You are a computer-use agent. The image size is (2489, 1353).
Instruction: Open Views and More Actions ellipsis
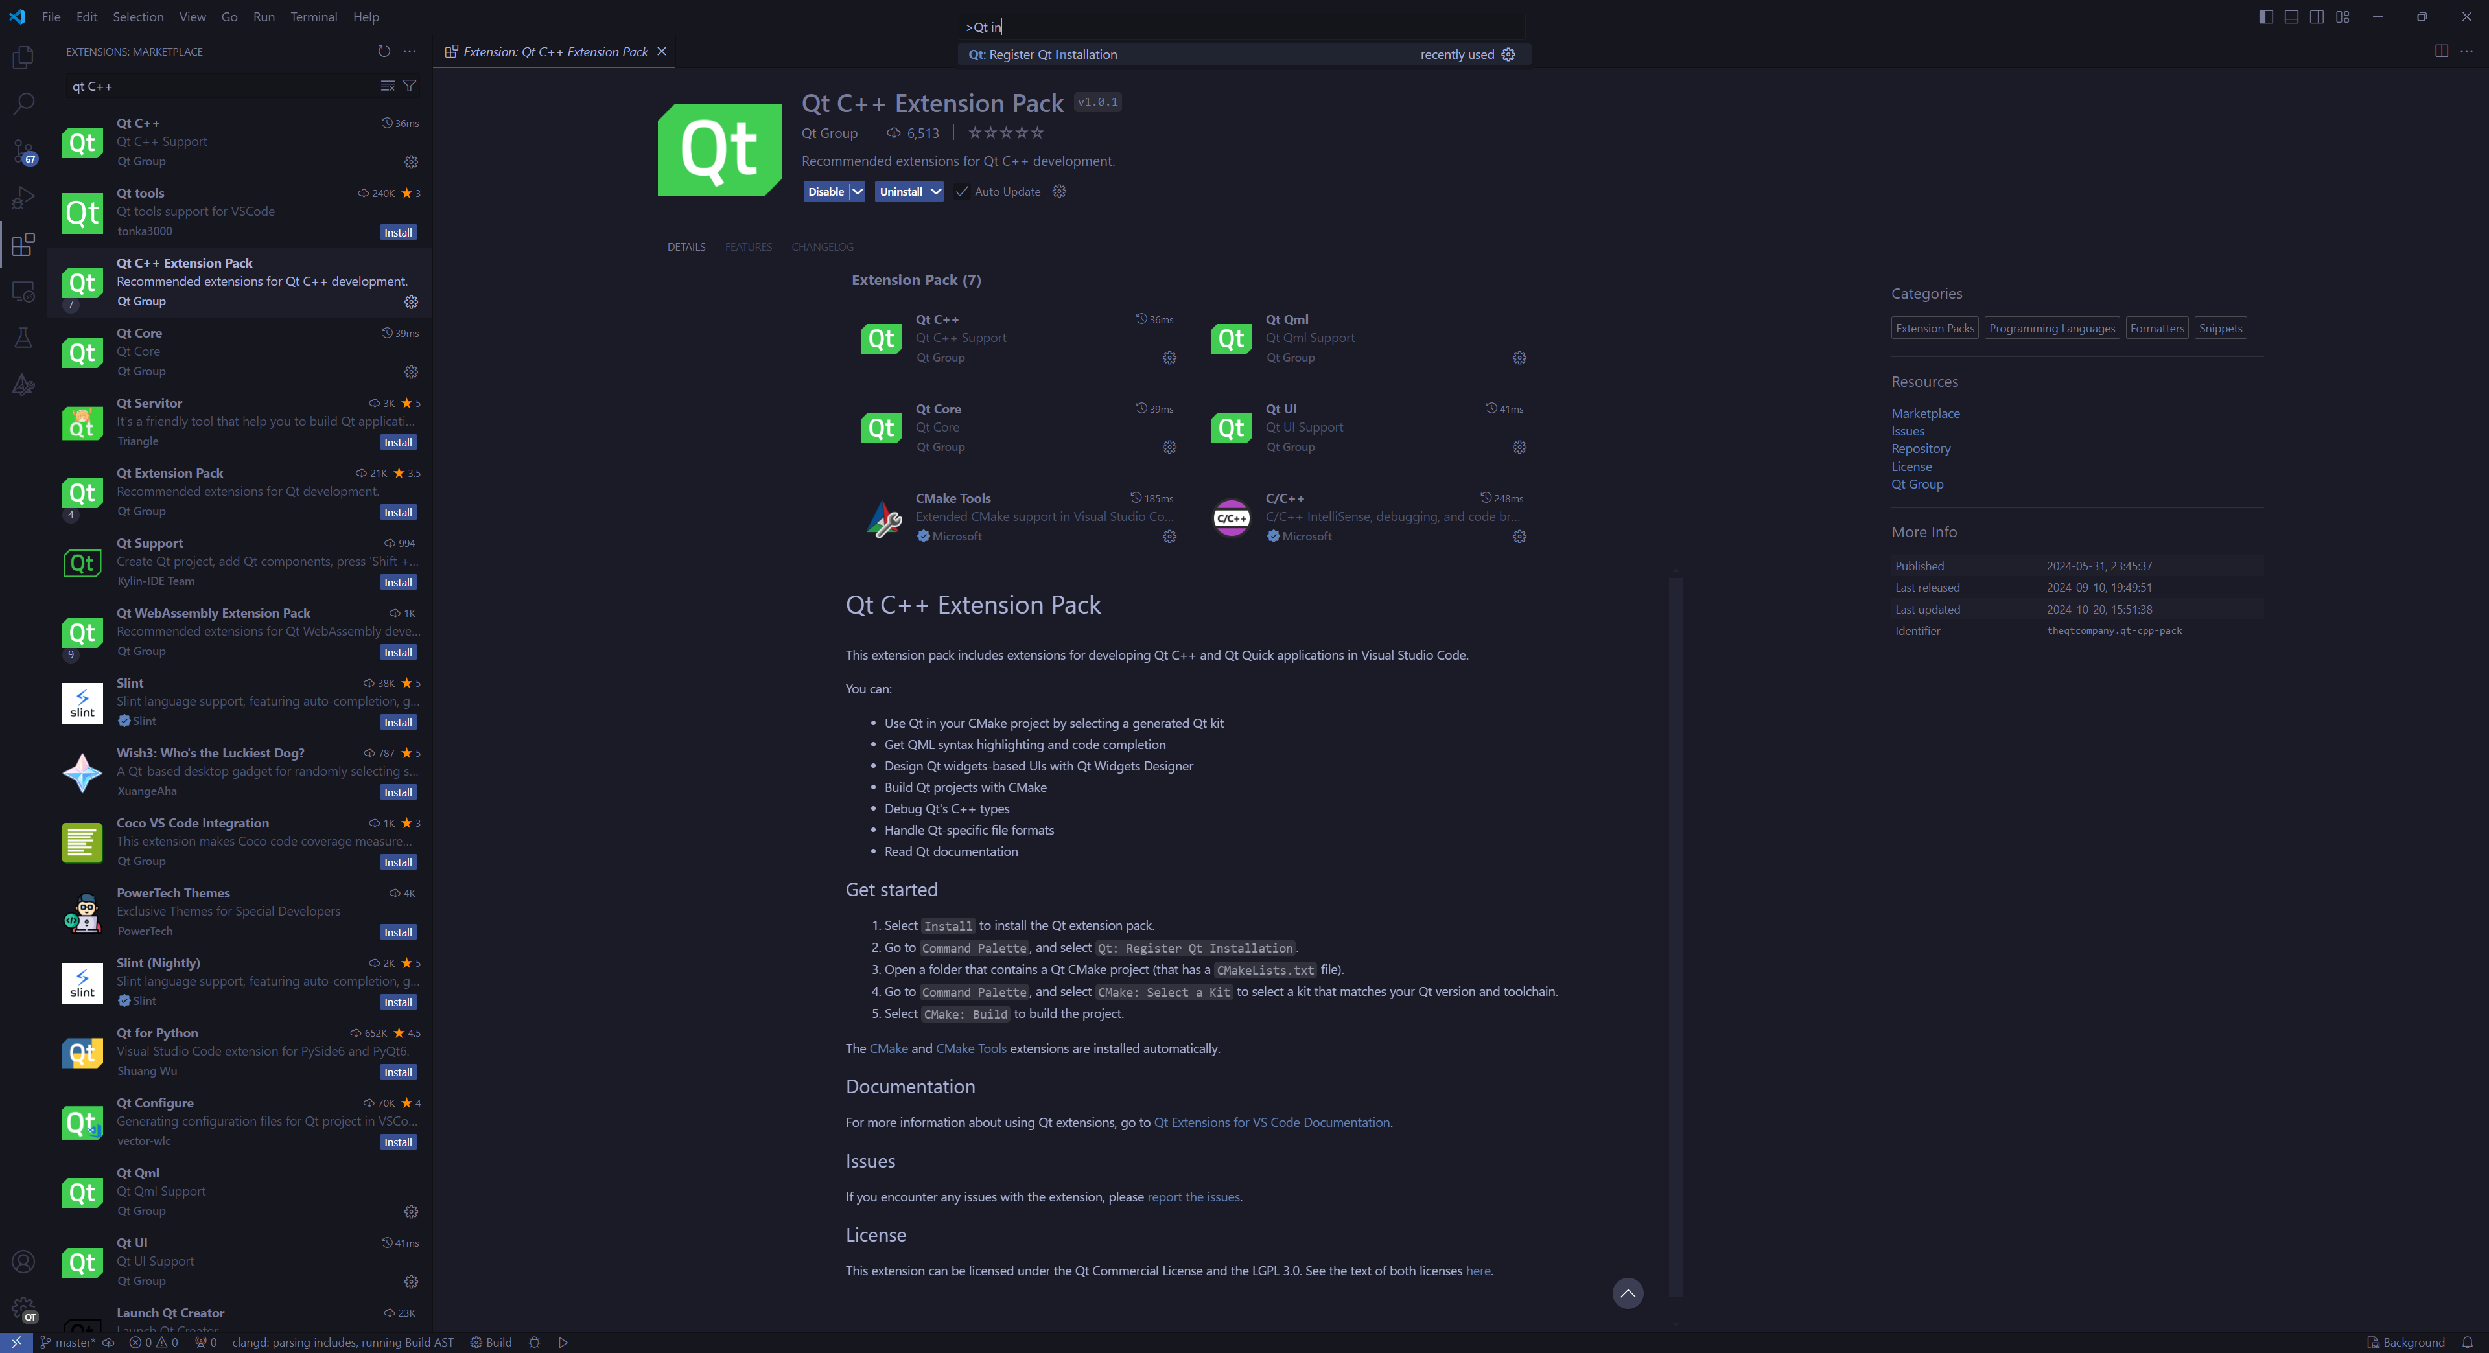point(410,51)
